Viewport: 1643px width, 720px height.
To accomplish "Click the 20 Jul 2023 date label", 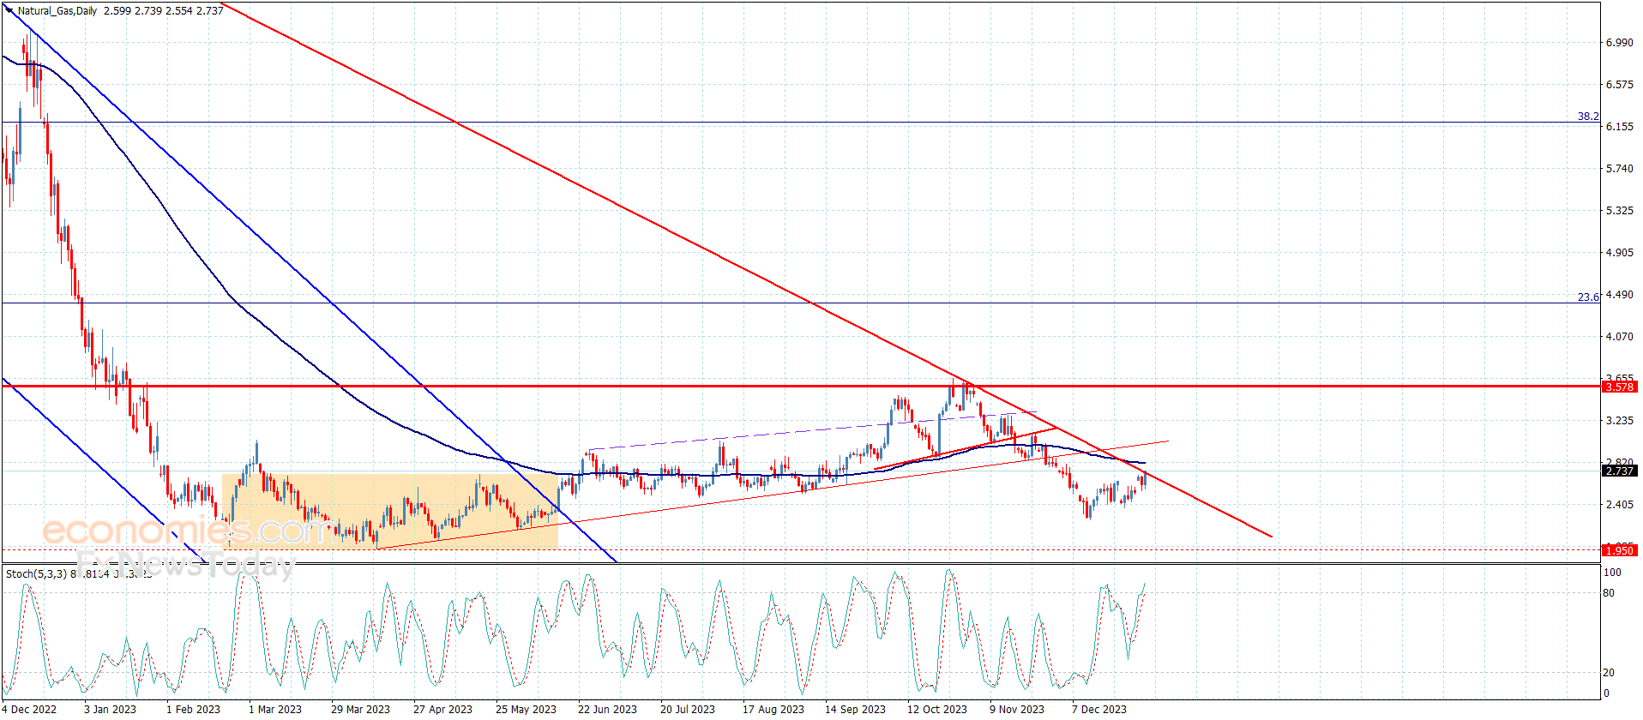I will (x=688, y=709).
